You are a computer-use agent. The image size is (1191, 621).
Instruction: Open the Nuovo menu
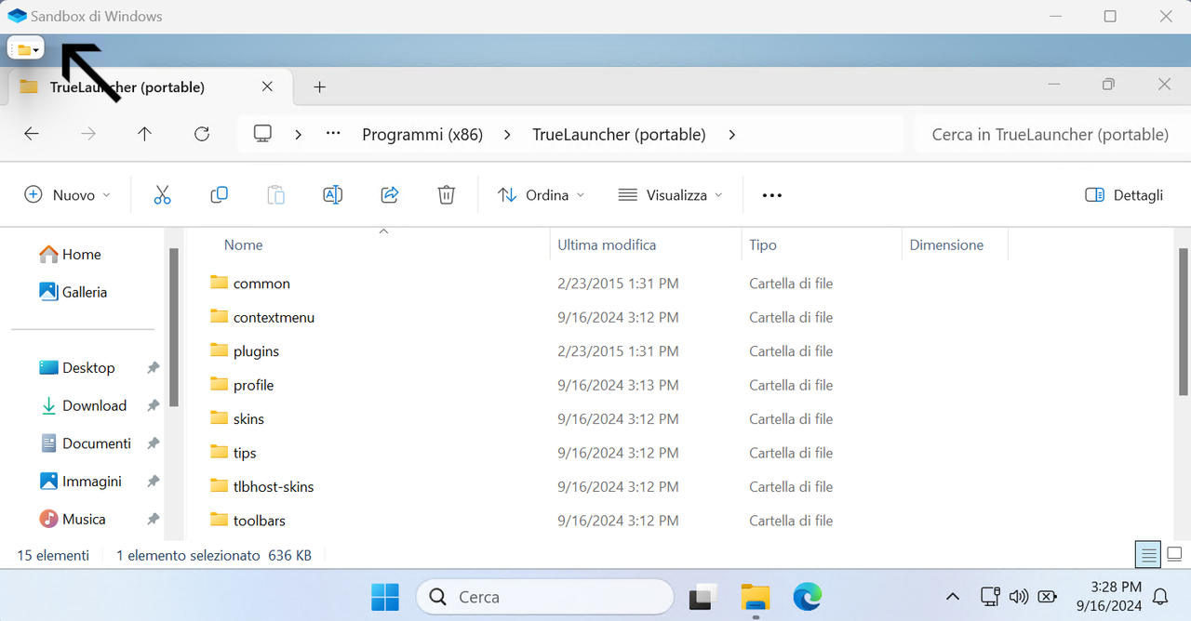click(67, 195)
